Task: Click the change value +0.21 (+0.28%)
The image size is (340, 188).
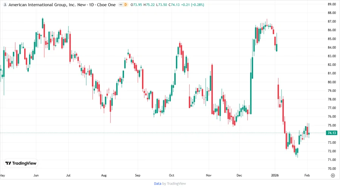Action: point(193,5)
